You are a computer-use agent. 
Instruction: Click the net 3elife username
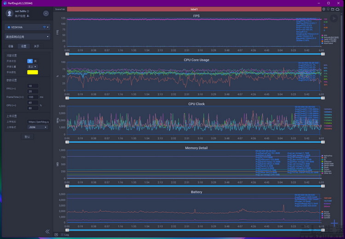click(x=20, y=11)
